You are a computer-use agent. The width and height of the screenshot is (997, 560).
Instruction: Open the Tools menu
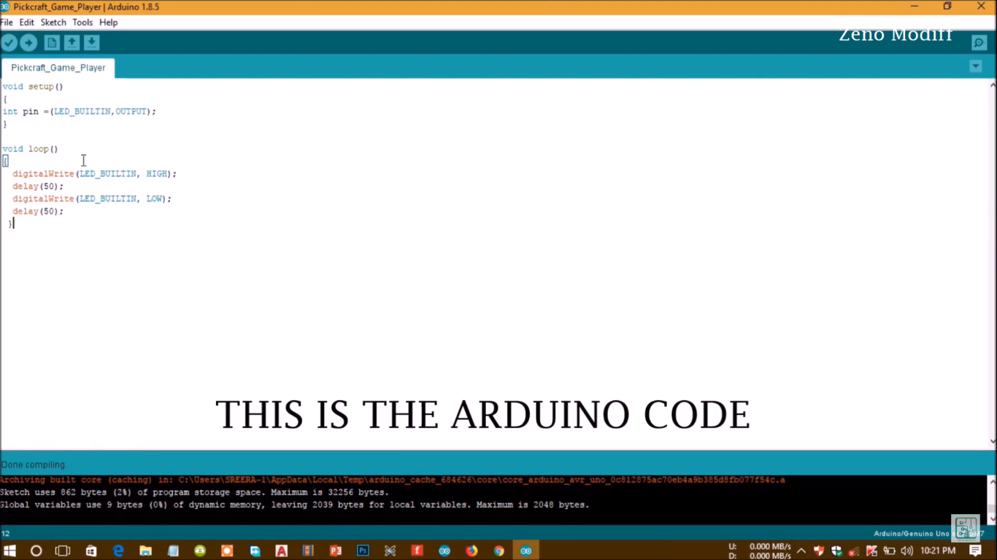tap(82, 23)
